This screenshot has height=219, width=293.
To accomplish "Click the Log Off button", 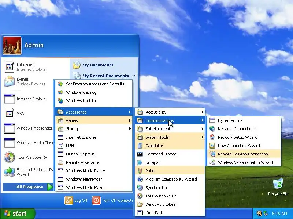I will pyautogui.click(x=76, y=200).
